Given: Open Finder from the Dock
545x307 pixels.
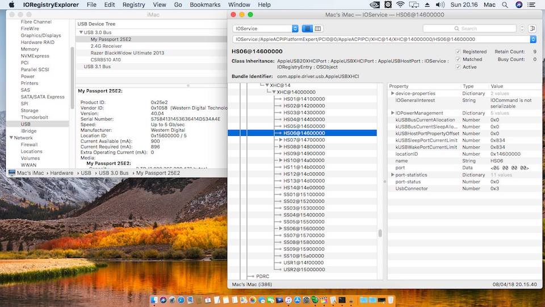Looking at the screenshot, I should click(x=154, y=300).
